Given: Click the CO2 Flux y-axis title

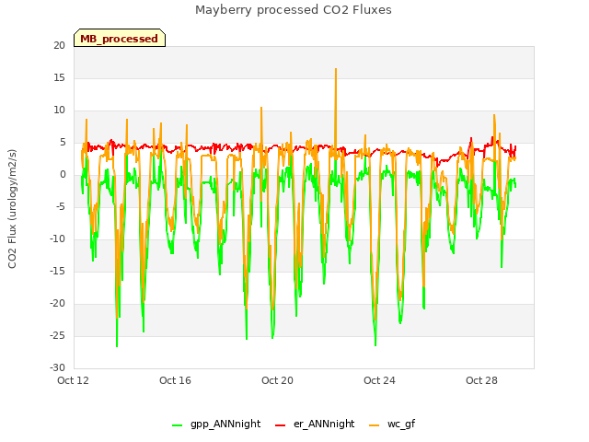Looking at the screenshot, I should tap(12, 209).
